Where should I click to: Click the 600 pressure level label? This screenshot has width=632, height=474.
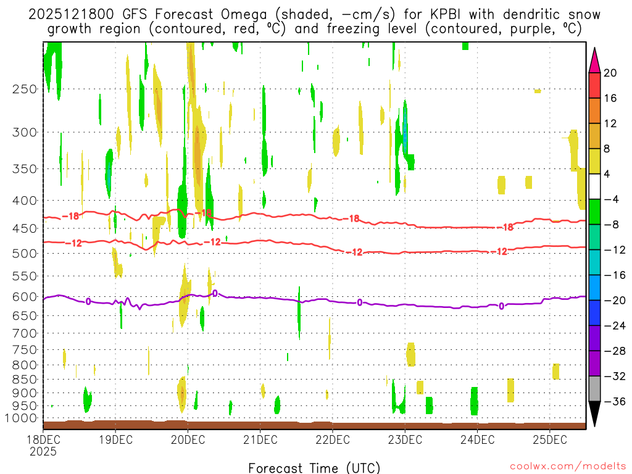25,297
